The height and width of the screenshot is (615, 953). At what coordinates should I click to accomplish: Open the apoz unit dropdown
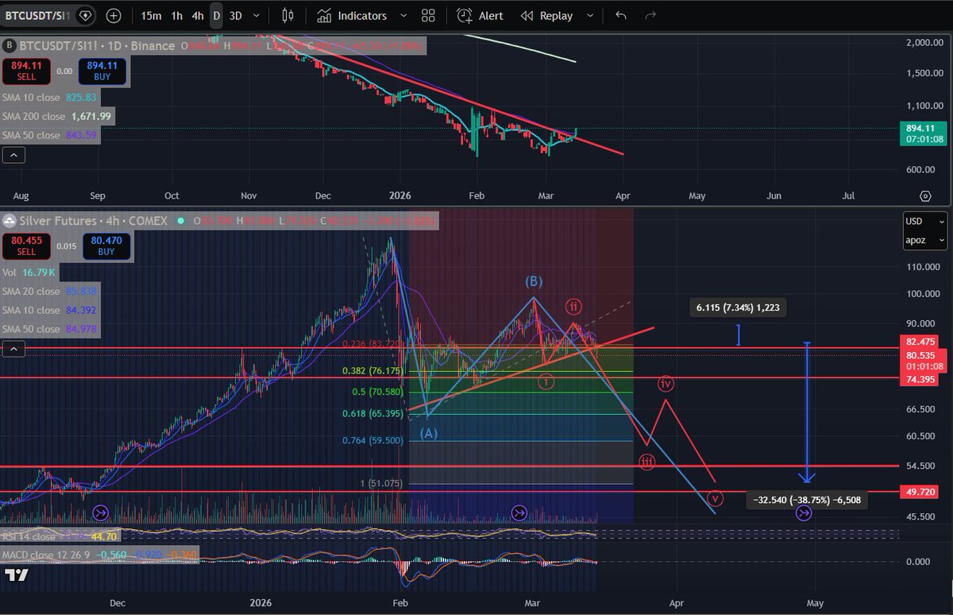[x=925, y=241]
